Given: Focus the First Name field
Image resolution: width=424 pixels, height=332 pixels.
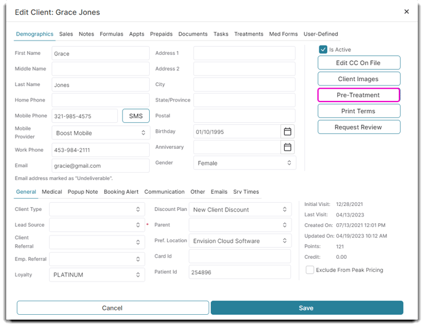Looking at the screenshot, I should click(100, 53).
